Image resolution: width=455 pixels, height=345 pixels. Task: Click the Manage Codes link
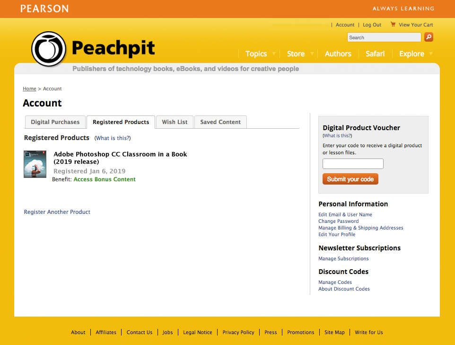(335, 282)
